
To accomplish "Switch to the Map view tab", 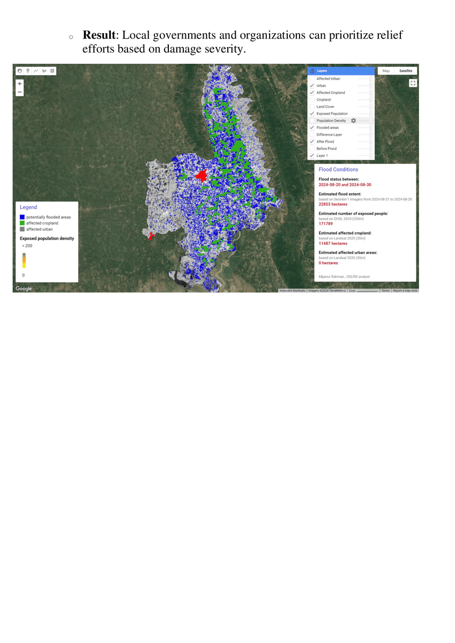I will (386, 71).
